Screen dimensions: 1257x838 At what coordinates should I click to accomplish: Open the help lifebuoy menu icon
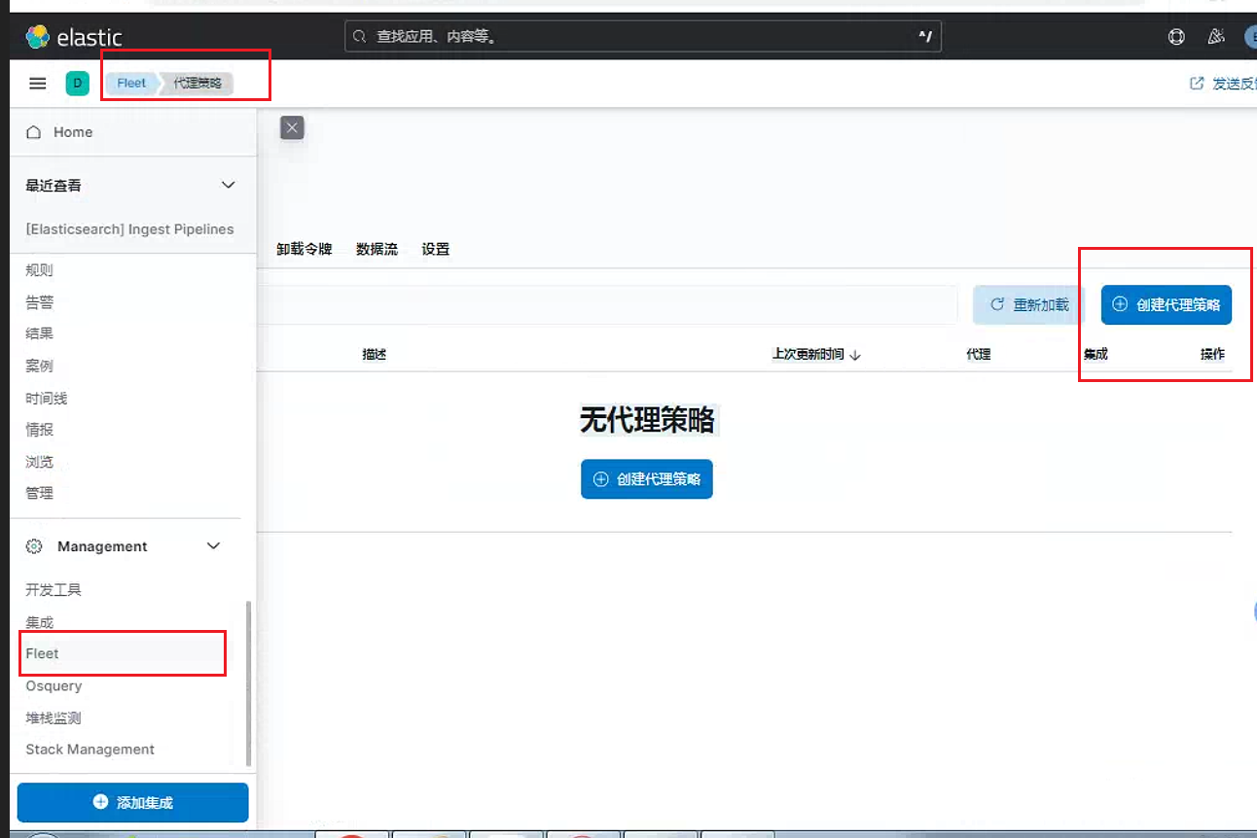coord(1176,37)
